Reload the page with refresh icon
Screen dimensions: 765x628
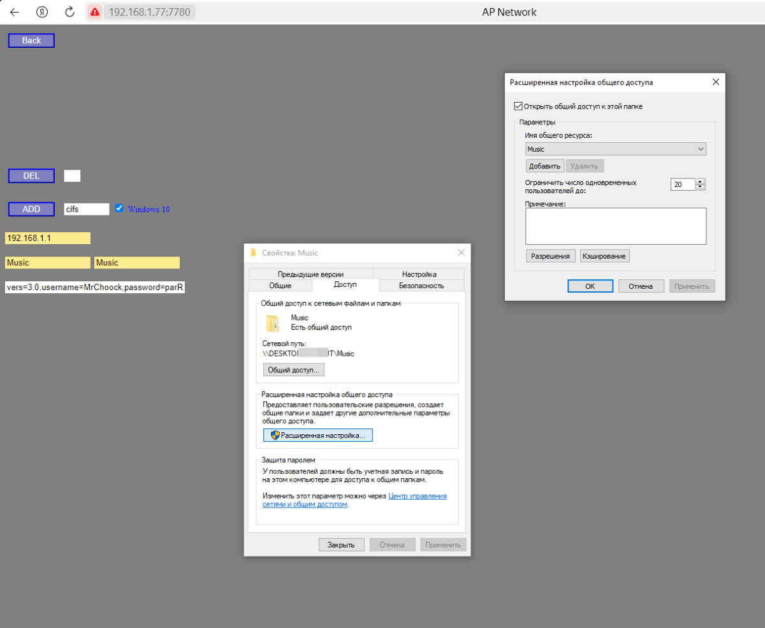(x=70, y=12)
